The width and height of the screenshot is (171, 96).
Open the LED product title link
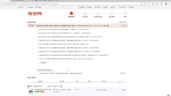[x=43, y=90]
